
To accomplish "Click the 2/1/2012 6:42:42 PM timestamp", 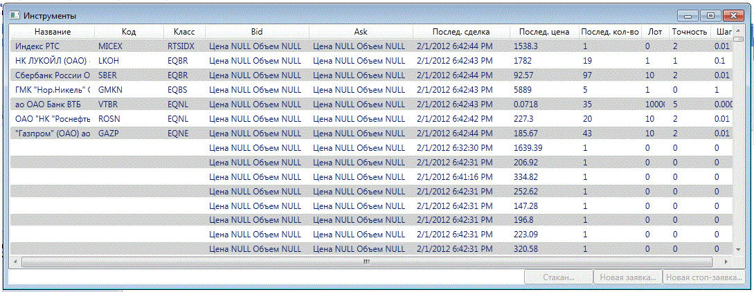I will [x=454, y=118].
